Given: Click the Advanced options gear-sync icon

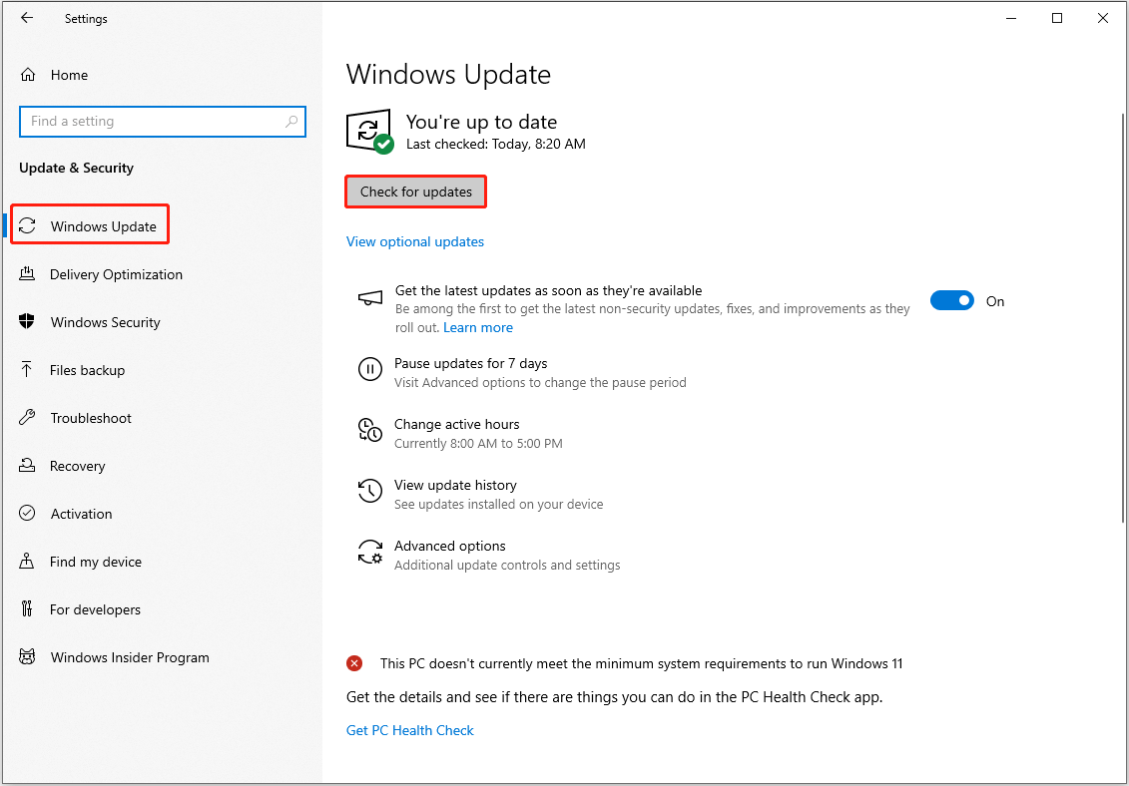Looking at the screenshot, I should pos(370,552).
